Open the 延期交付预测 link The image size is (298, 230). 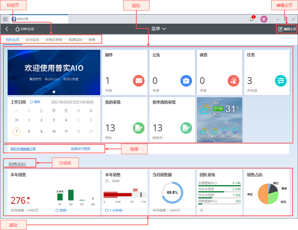81,149
